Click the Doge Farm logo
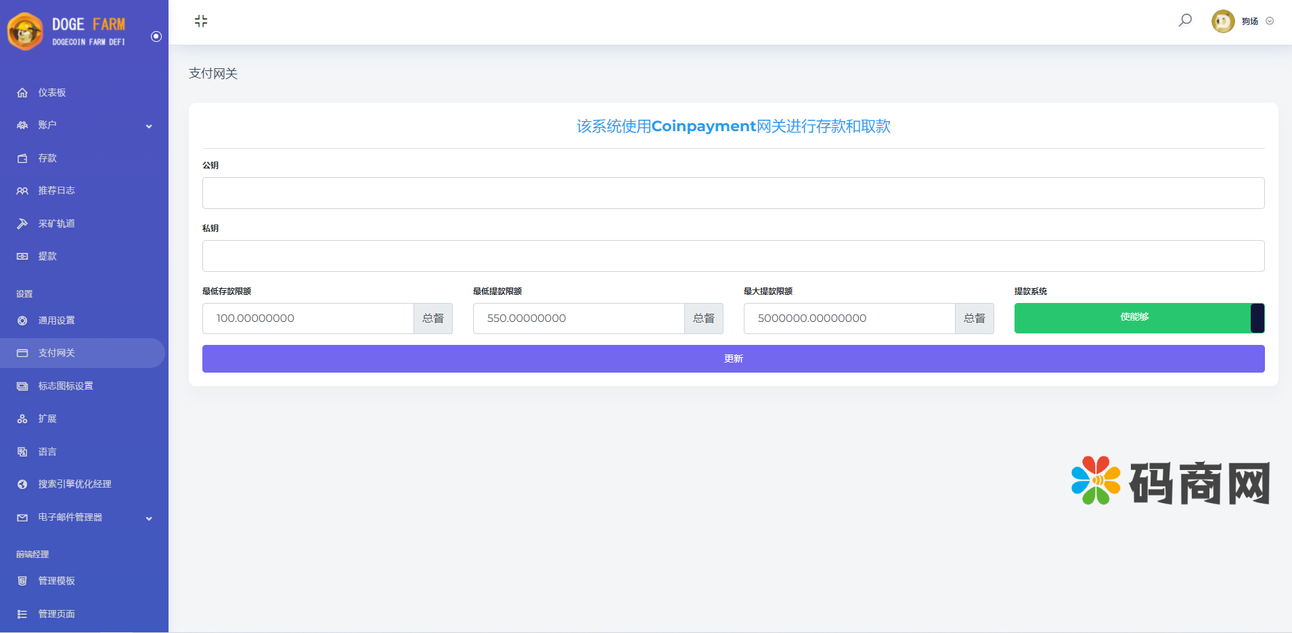Viewport: 1292px width, 633px height. 68,31
